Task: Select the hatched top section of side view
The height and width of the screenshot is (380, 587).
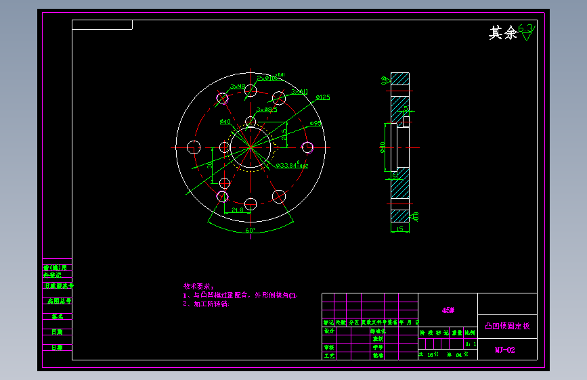Action: (400, 79)
